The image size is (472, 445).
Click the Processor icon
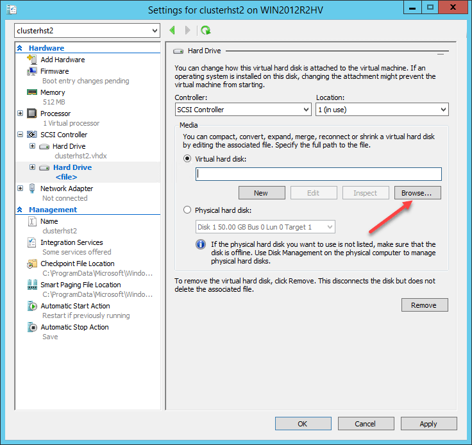tap(32, 113)
